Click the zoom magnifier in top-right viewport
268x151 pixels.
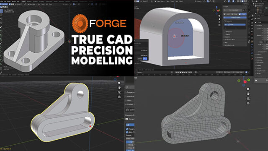(x=219, y=16)
